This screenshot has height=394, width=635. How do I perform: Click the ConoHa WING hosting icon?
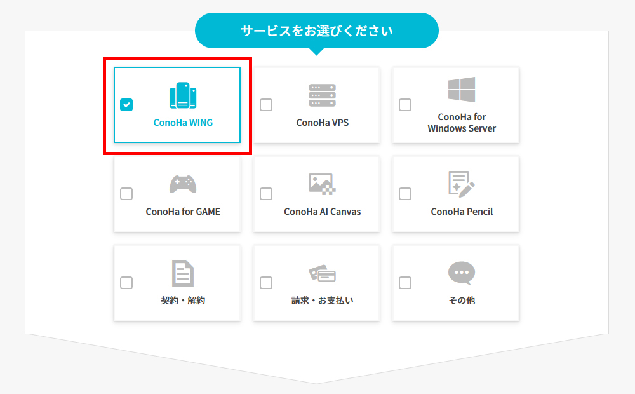click(183, 96)
